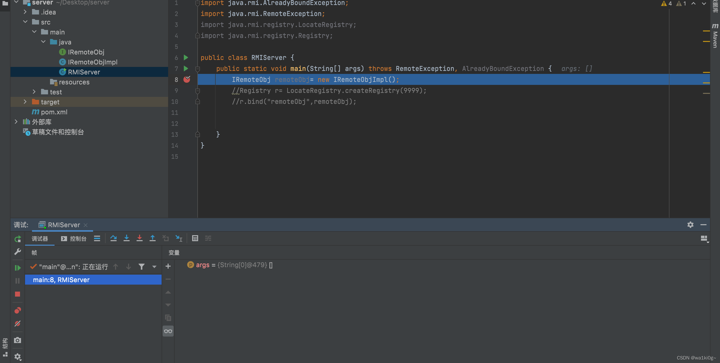Open debug panel settings gear at bottom left
This screenshot has height=363, width=720.
18,357
